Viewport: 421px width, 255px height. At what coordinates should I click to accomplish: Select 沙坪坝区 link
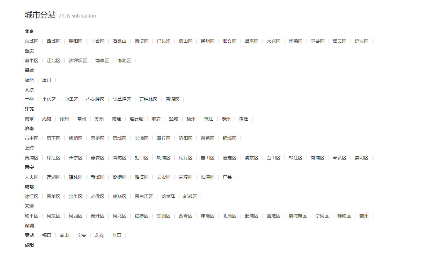(78, 61)
